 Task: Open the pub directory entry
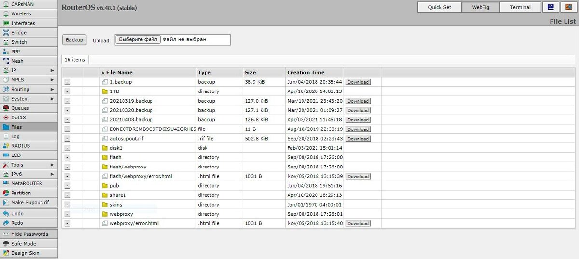pyautogui.click(x=114, y=186)
